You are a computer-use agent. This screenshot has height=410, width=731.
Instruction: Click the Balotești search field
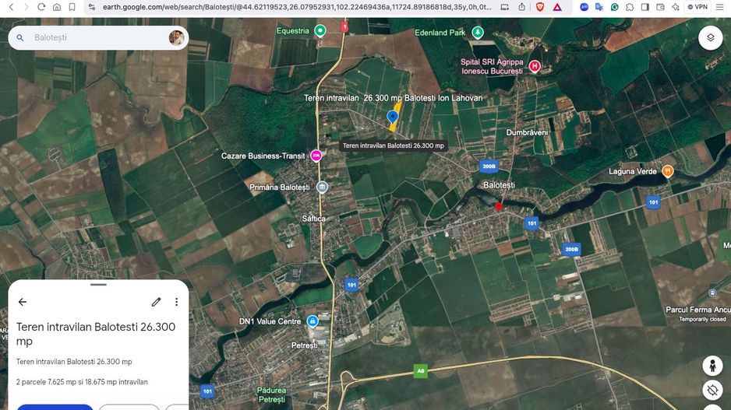[x=98, y=37]
